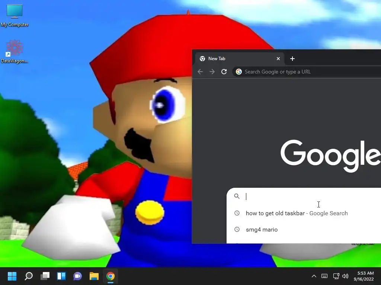Image resolution: width=381 pixels, height=285 pixels.
Task: Click Chrome's back arrow
Action: [x=200, y=72]
